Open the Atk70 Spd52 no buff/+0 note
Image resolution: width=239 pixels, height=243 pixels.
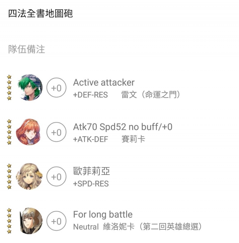pyautogui.click(x=122, y=127)
